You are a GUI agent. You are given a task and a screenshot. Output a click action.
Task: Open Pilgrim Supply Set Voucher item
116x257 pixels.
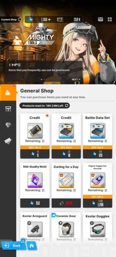(x=98, y=185)
